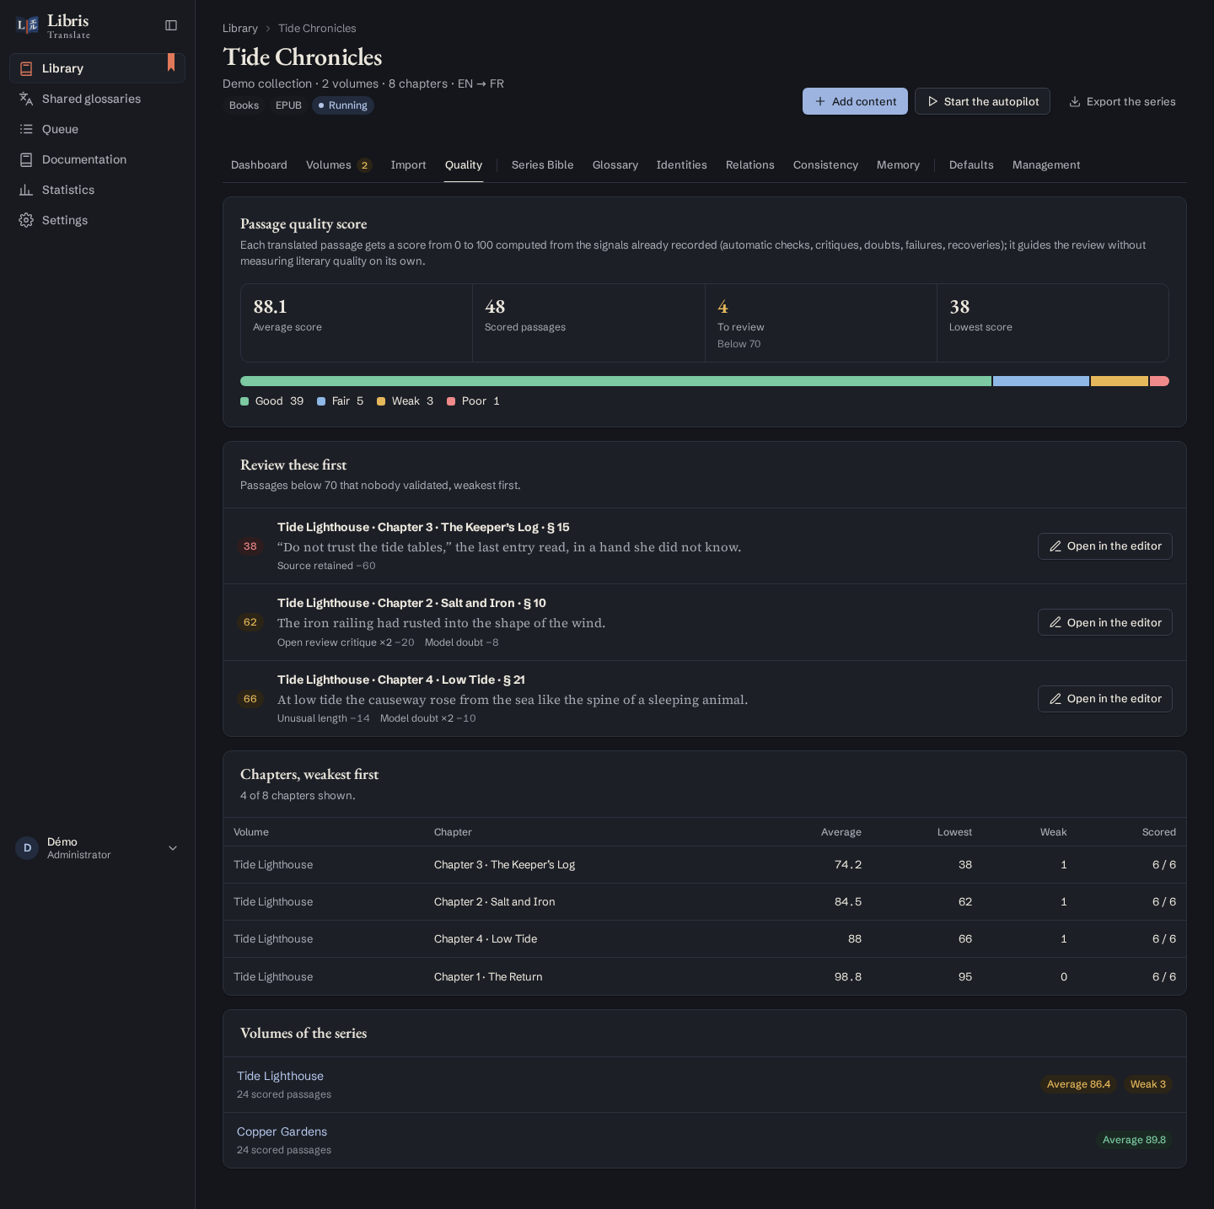This screenshot has width=1214, height=1209.
Task: Click the pencil icon for Chapter 2 §10 passage
Action: pos(1056,622)
